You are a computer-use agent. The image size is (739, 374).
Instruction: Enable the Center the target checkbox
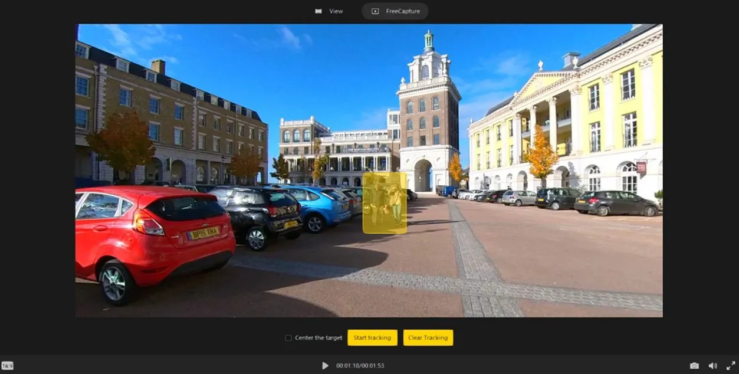pos(288,338)
